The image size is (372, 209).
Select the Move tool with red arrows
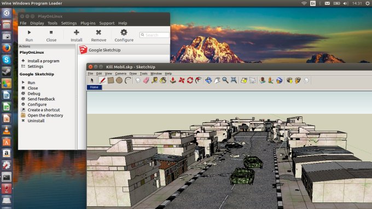tap(182, 80)
